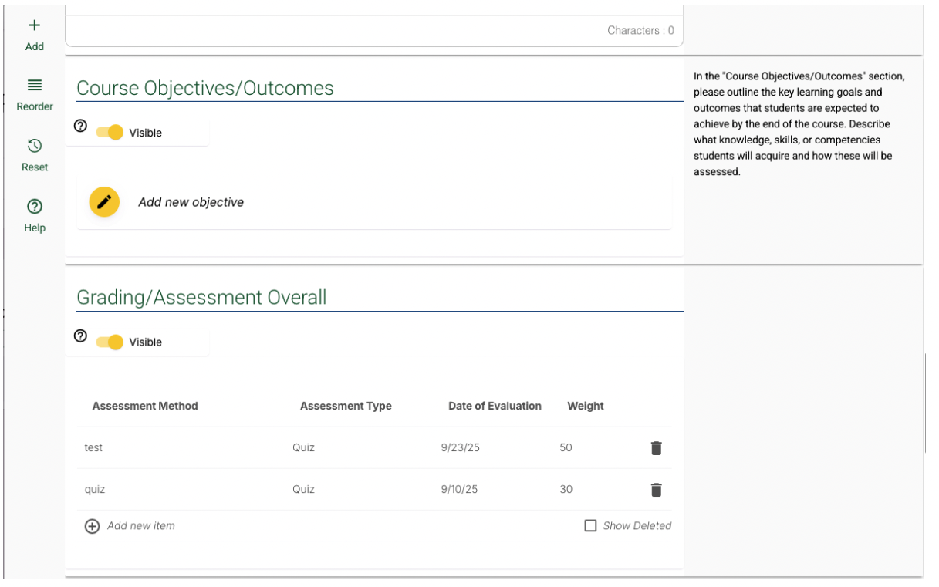Click 'Add new objective' text

coord(191,202)
